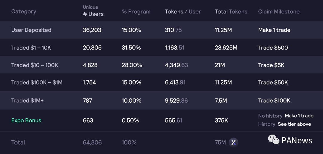Click the 9,529.86 tokens per user value
Screen dimensions: 323x154
[176, 101]
